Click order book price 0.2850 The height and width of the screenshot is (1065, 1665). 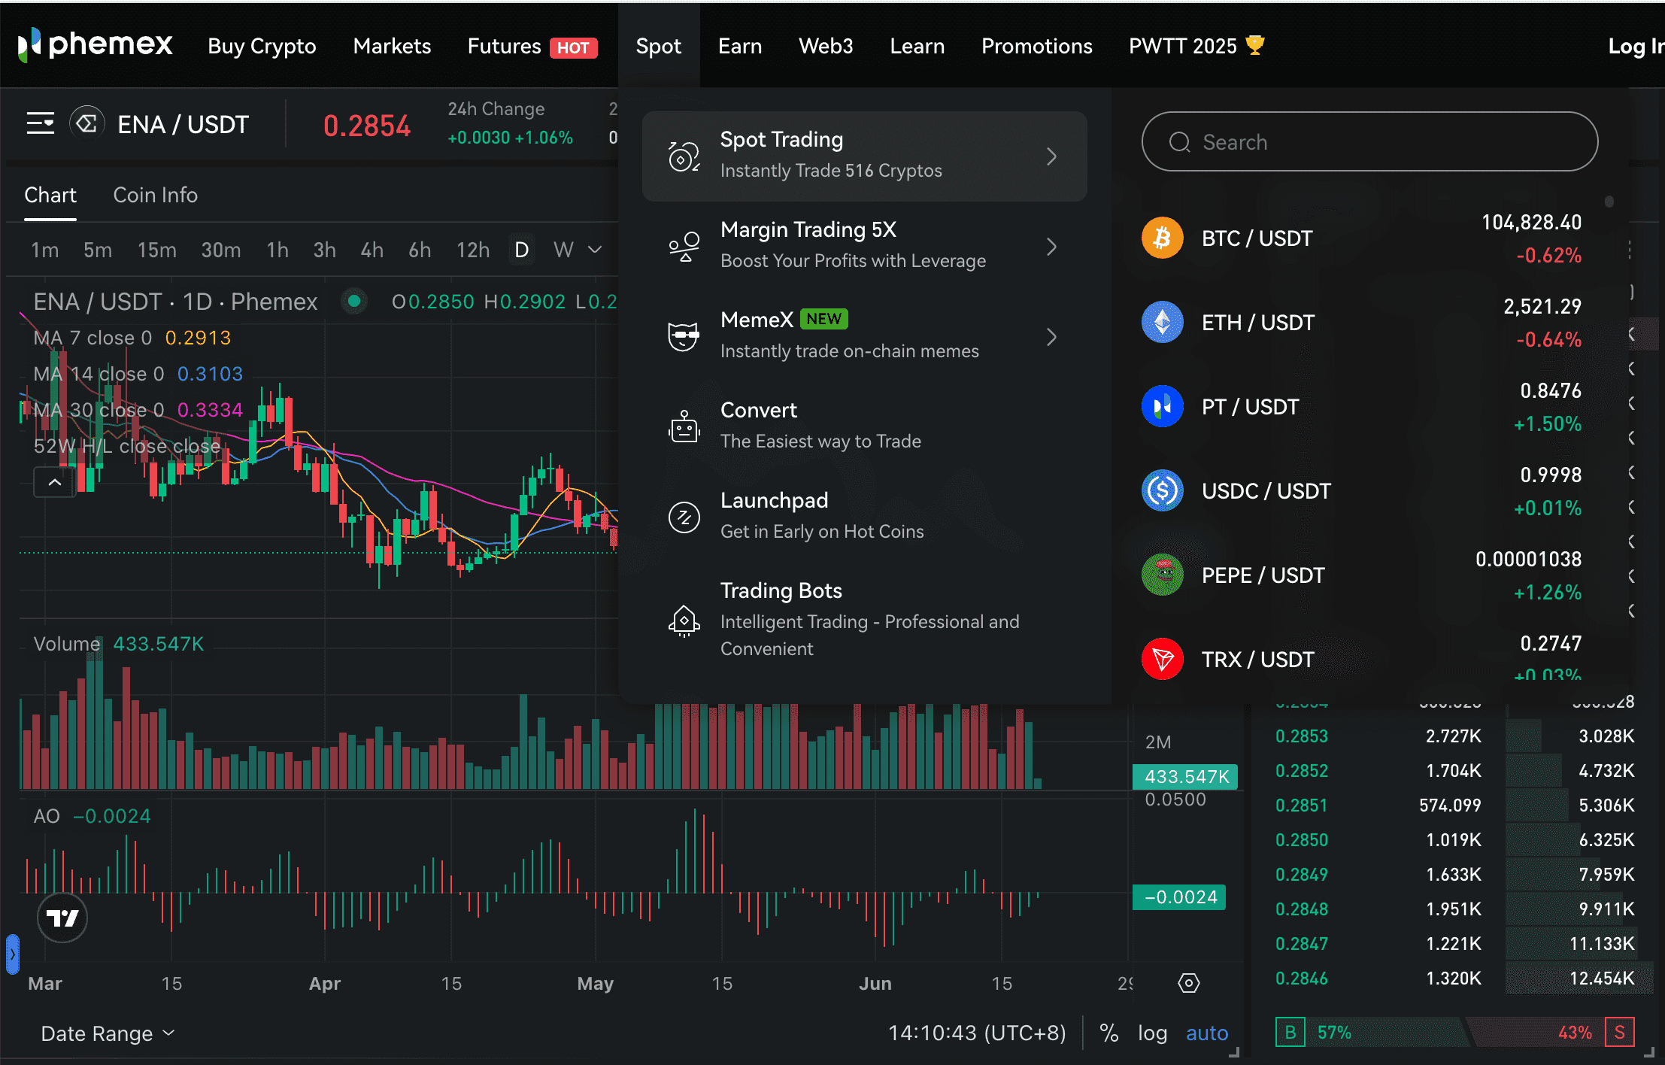coord(1301,839)
